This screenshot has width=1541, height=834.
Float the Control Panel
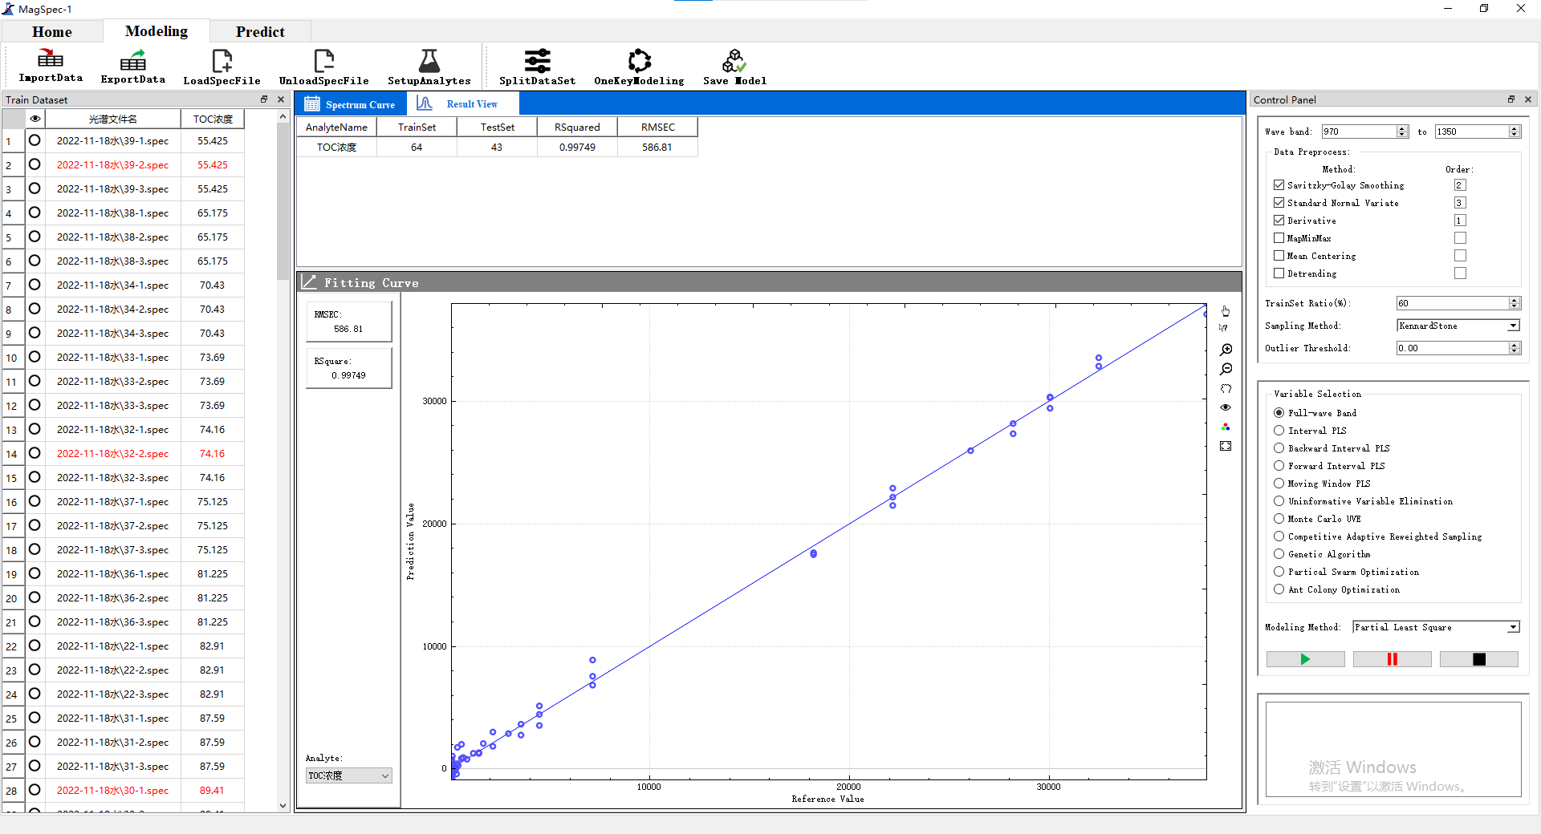[x=1511, y=99]
